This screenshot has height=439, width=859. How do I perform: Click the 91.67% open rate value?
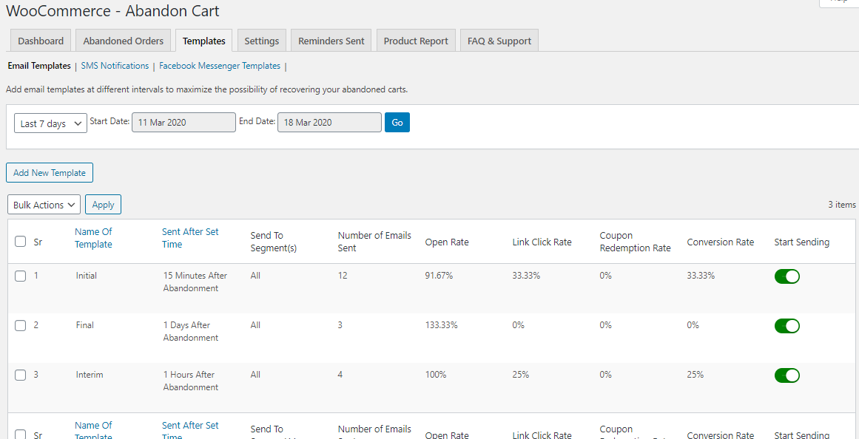pyautogui.click(x=439, y=276)
